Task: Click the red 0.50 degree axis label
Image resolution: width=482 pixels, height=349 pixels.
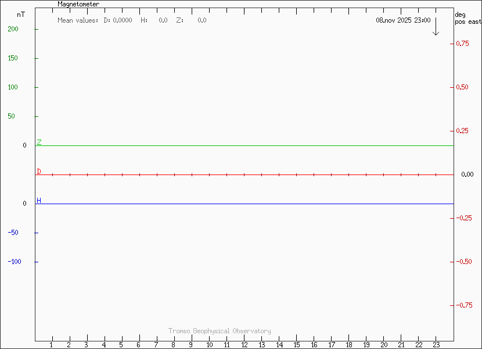Action: point(462,87)
